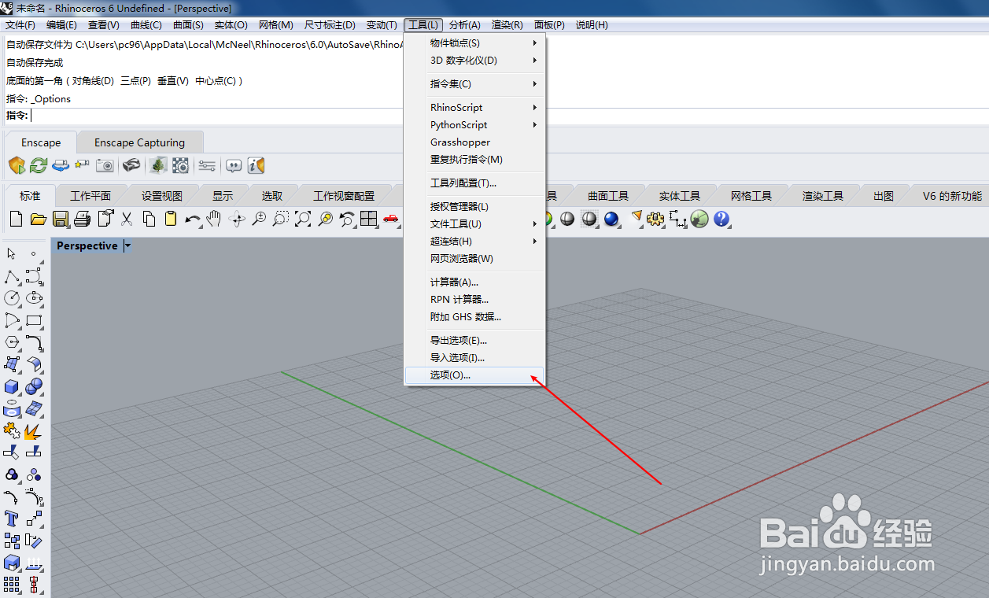Click the 三点(P) command option
This screenshot has width=989, height=598.
135,81
